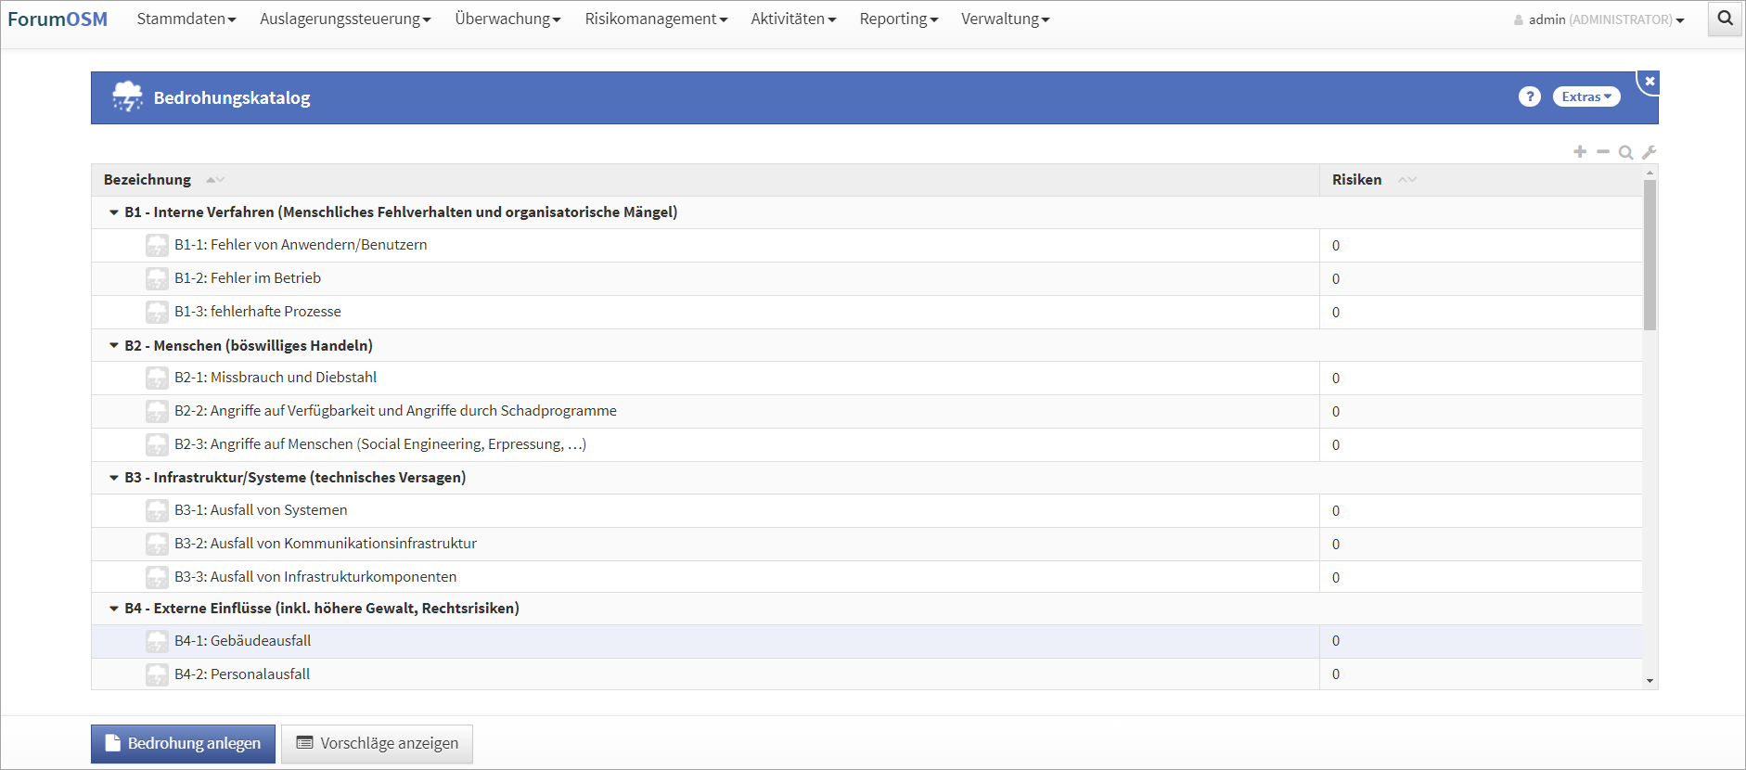Open the Extras dropdown

[x=1586, y=96]
